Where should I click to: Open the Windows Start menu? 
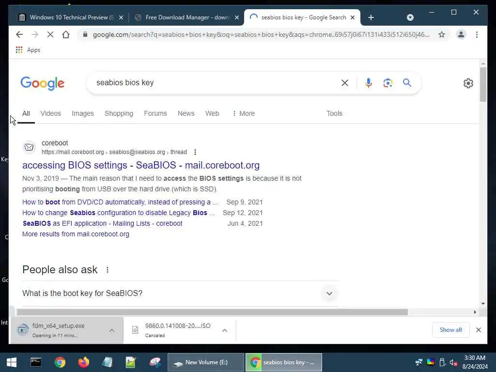tap(12, 362)
